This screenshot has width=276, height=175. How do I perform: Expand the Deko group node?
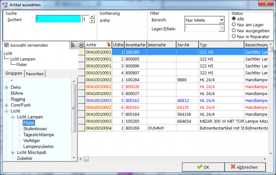point(6,87)
